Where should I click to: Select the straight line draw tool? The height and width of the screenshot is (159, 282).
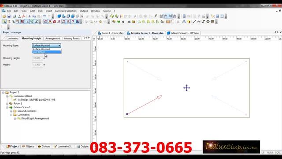(x=194, y=22)
